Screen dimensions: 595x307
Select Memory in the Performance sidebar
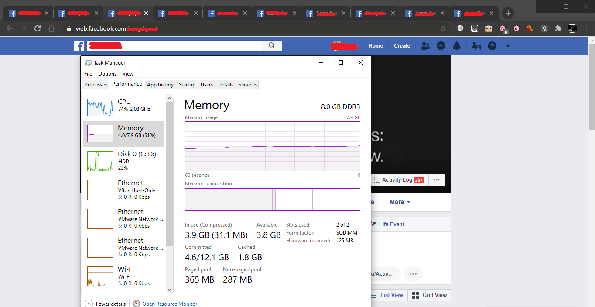[124, 134]
